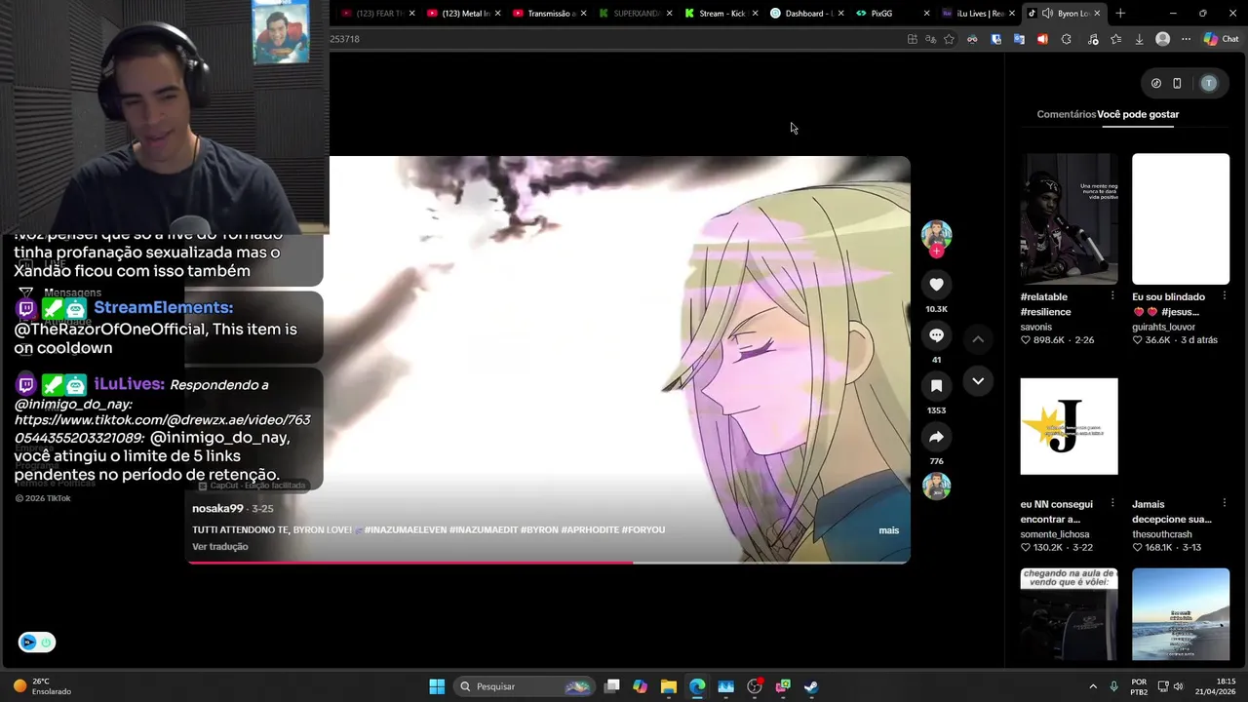Image resolution: width=1248 pixels, height=702 pixels.
Task: Open more options for eu NN consegui video
Action: tap(1112, 504)
